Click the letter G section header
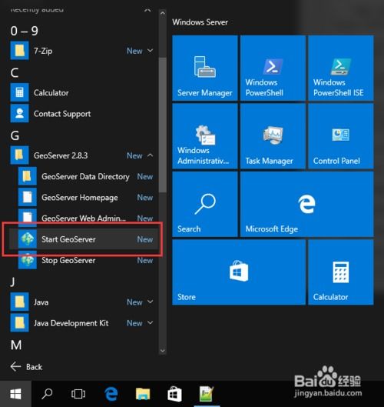Viewport: 384px width, 407px height. click(x=15, y=135)
